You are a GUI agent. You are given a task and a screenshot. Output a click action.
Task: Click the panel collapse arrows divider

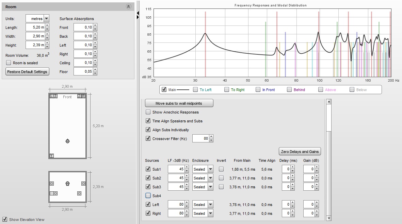coord(138,15)
